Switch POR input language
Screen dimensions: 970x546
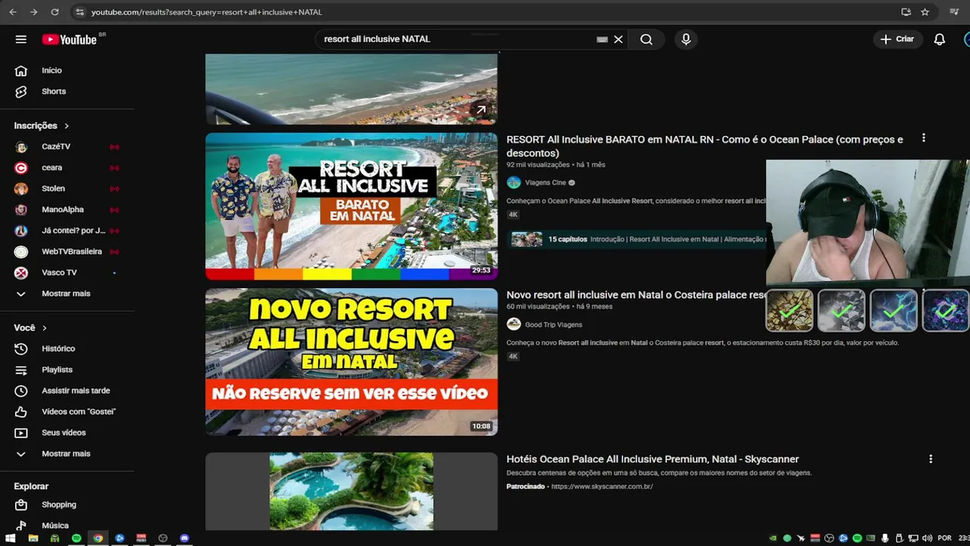tap(944, 538)
